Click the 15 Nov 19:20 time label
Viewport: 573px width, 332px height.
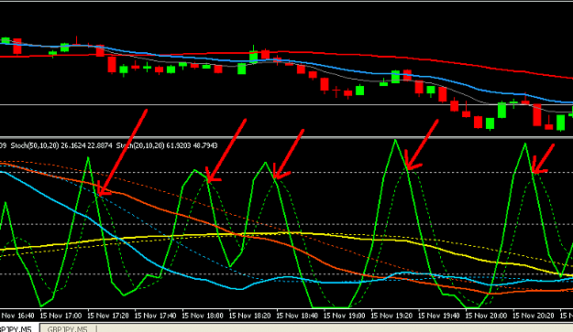point(391,316)
